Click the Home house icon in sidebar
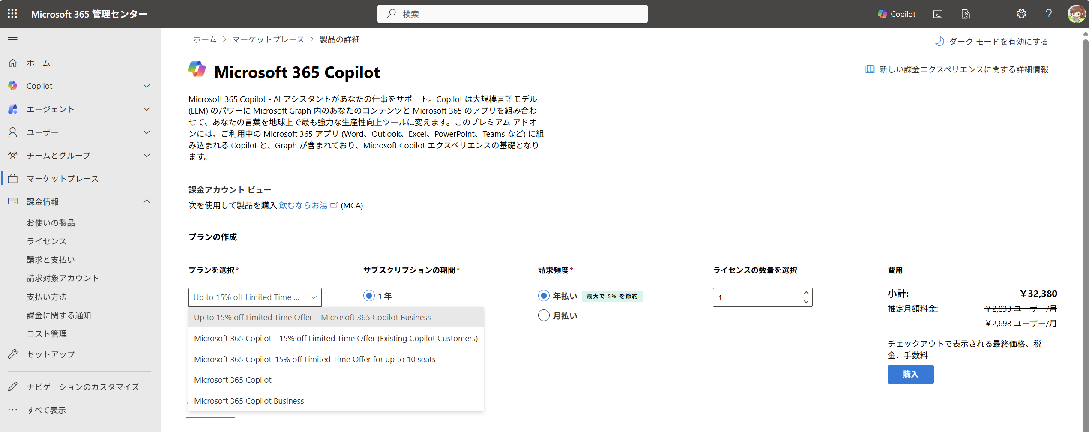Viewport: 1089px width, 432px height. pos(13,63)
